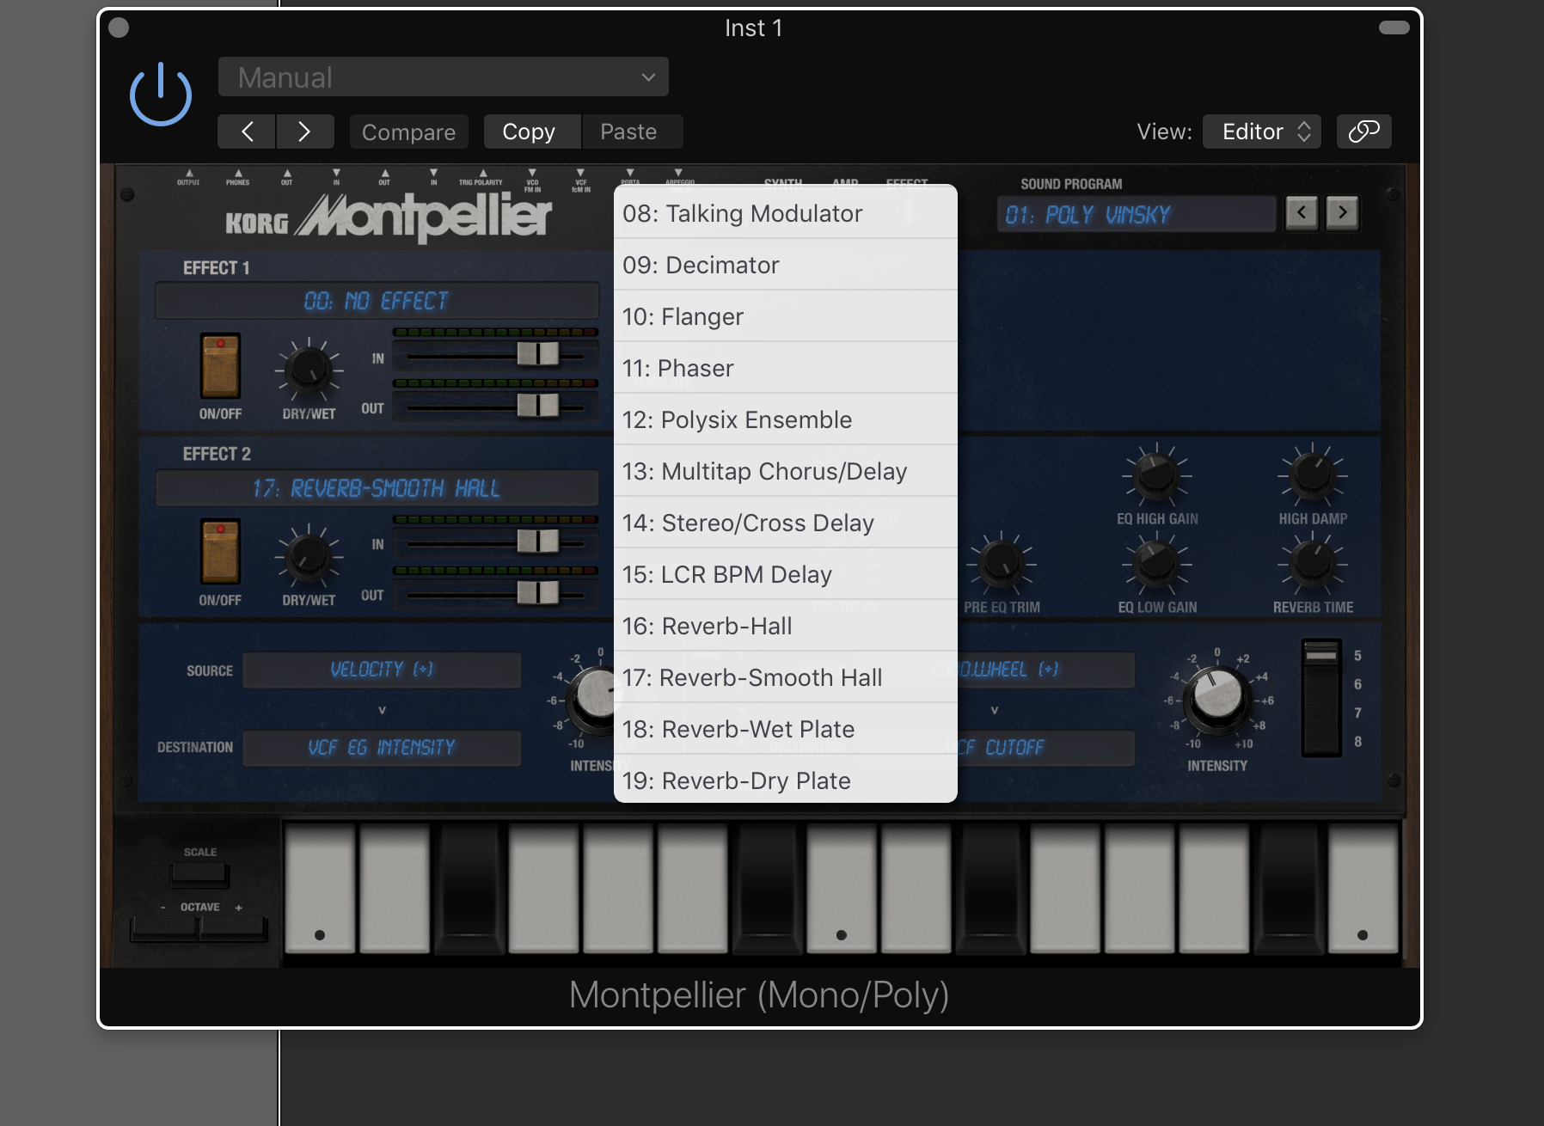Open VCF EG INTENSITY destination selector
Viewport: 1544px width, 1126px height.
click(x=382, y=748)
